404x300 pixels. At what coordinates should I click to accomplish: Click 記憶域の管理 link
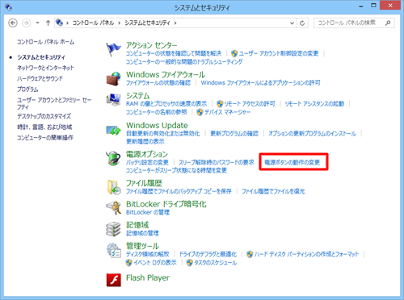point(142,233)
